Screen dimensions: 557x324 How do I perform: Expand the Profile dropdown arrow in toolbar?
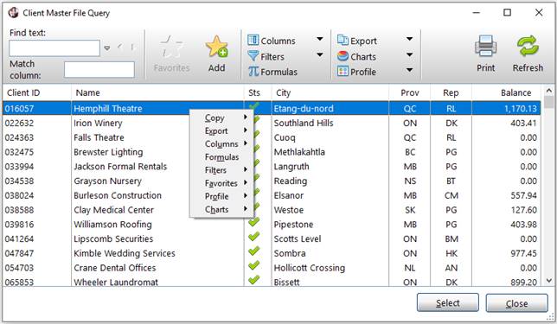click(x=409, y=70)
